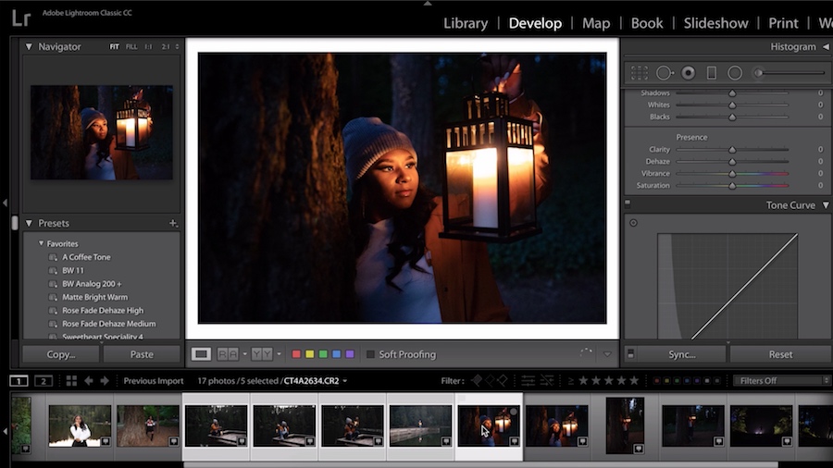Click the Loupe view icon in toolbar
This screenshot has height=468, width=833.
(x=201, y=354)
